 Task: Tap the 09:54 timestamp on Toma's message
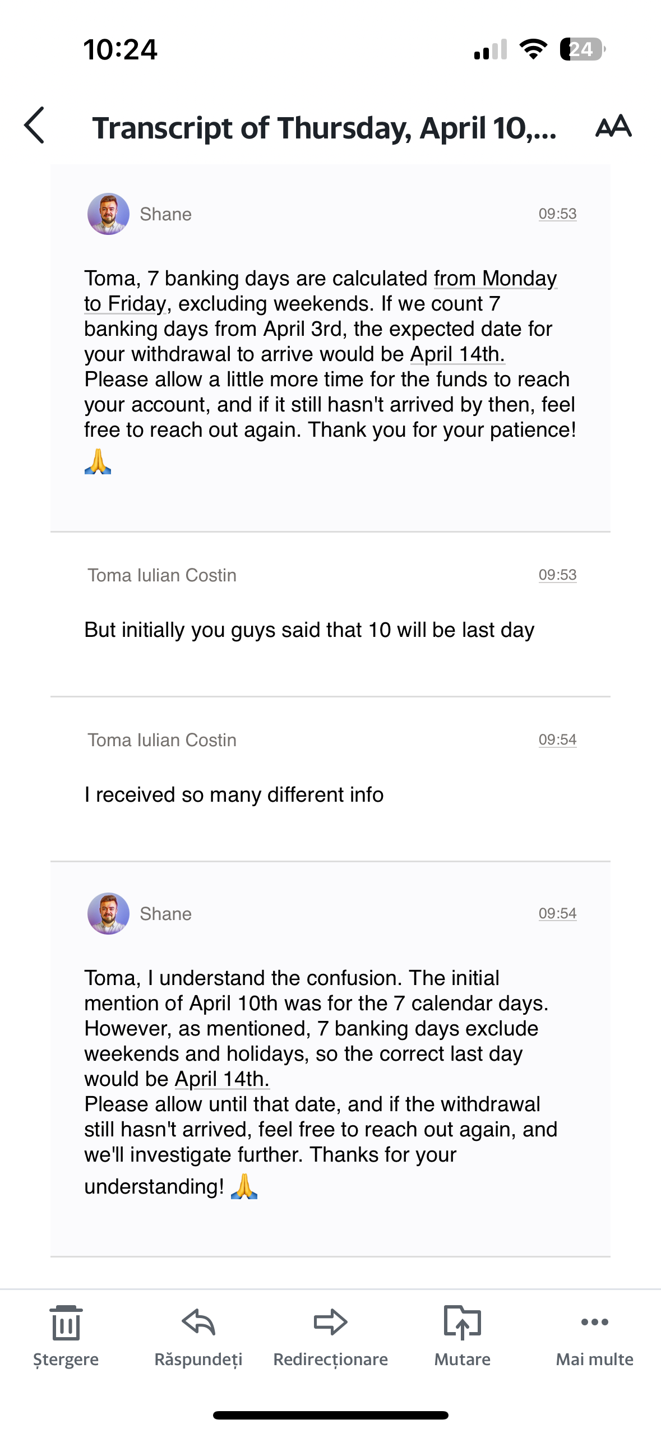pos(557,740)
